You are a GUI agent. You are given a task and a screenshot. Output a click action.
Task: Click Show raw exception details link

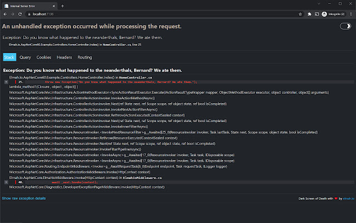[x=24, y=198]
